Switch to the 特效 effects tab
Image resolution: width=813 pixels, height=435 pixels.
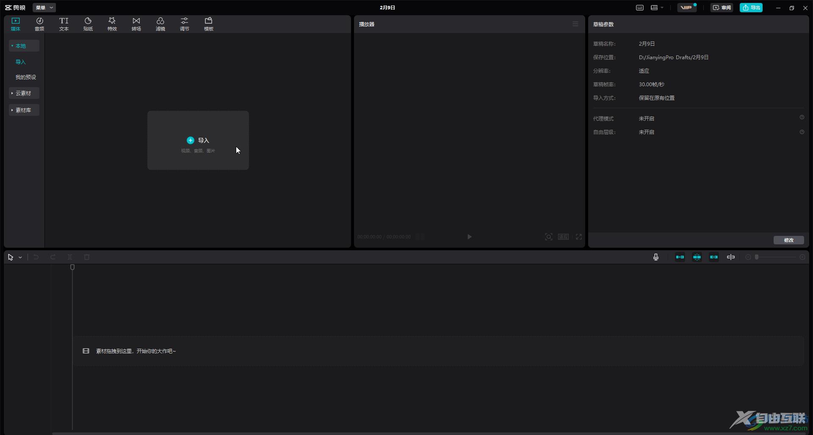[112, 24]
